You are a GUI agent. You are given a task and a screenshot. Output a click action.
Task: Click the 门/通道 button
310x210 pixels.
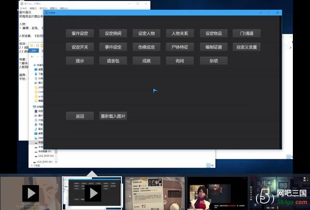click(247, 33)
